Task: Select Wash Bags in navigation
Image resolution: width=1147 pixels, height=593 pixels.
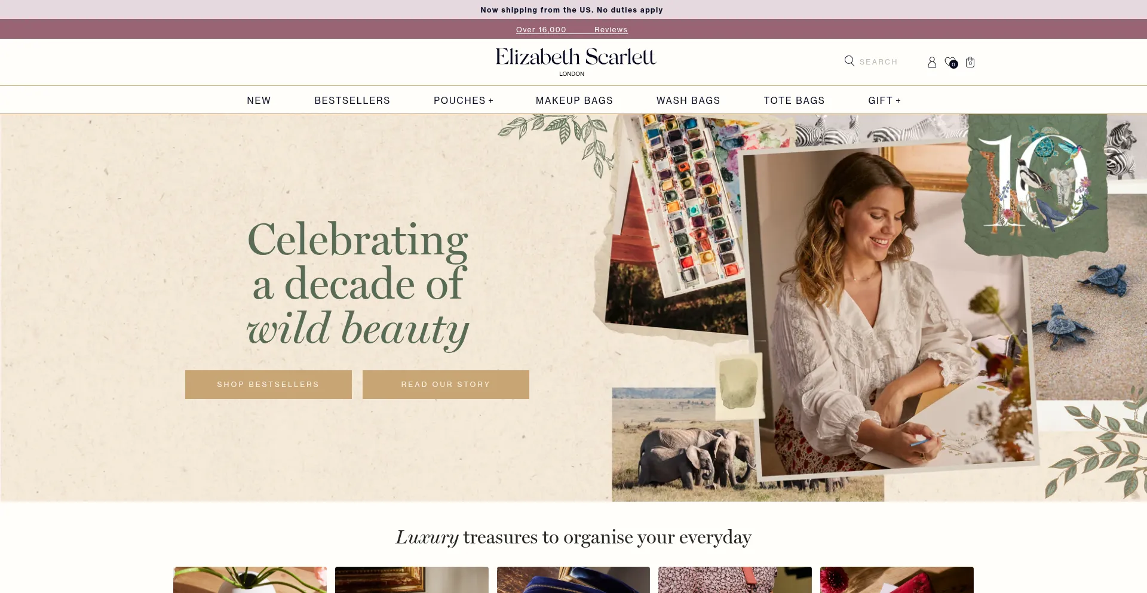Action: pyautogui.click(x=688, y=100)
